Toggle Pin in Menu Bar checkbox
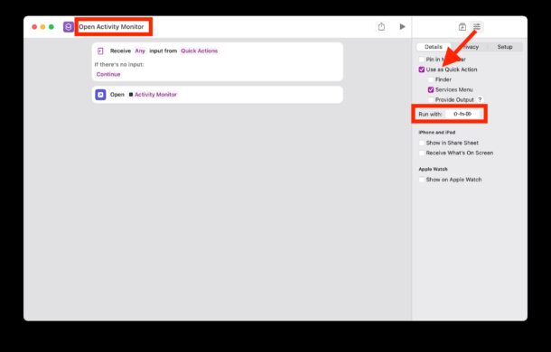 point(422,60)
